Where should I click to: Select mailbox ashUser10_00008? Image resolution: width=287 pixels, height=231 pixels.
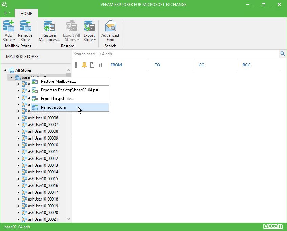tap(43, 131)
